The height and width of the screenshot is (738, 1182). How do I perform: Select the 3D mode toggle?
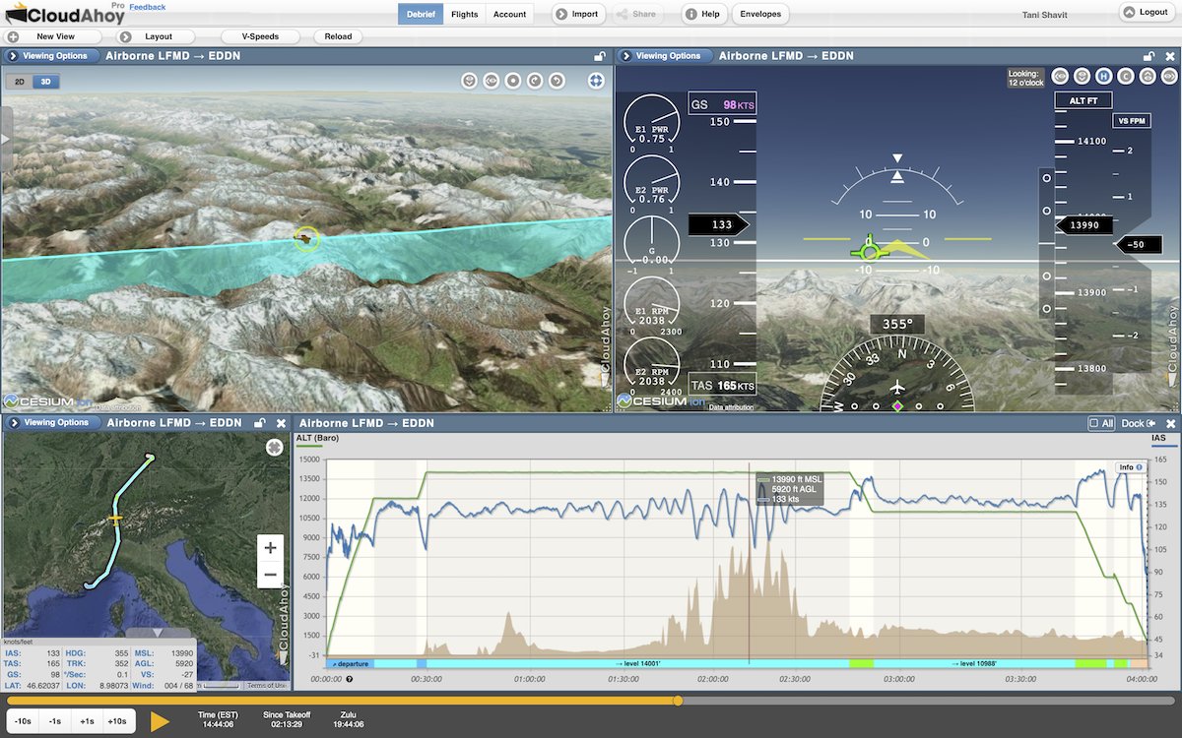tap(45, 83)
